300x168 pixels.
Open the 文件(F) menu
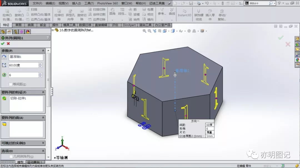[x=37, y=3]
